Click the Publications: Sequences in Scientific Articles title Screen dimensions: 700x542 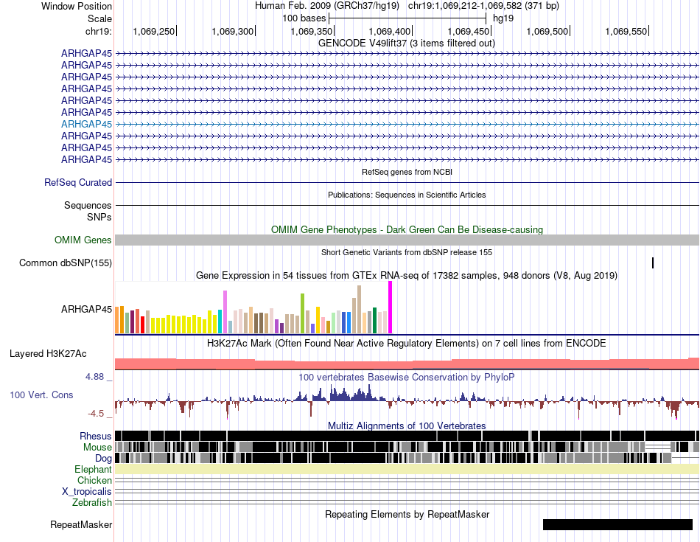(407, 195)
